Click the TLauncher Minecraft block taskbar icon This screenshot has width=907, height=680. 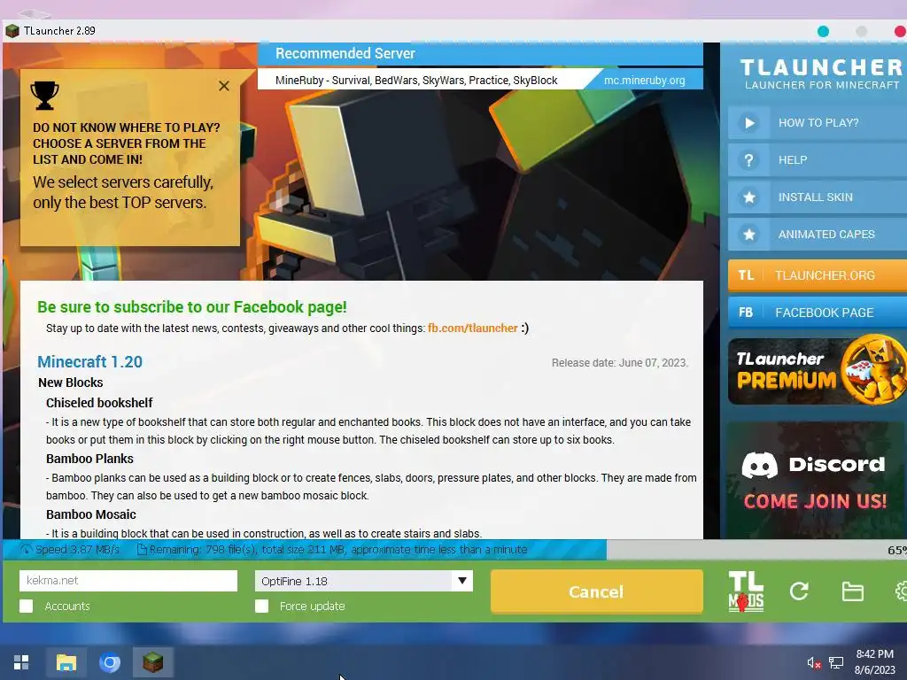point(152,662)
